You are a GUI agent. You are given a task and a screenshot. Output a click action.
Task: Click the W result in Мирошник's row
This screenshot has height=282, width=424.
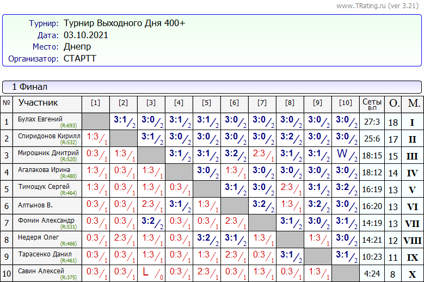pyautogui.click(x=344, y=155)
